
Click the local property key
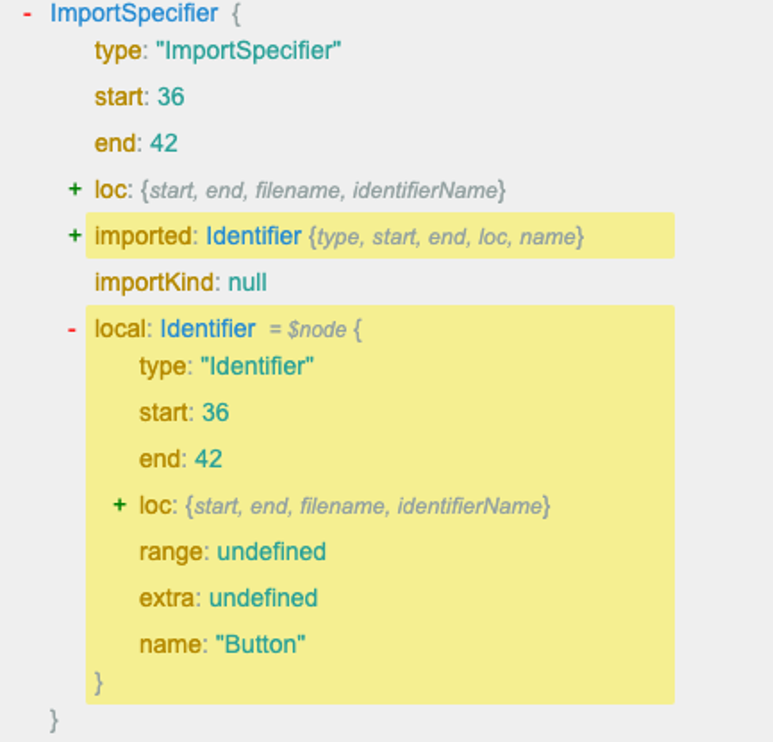coord(121,329)
